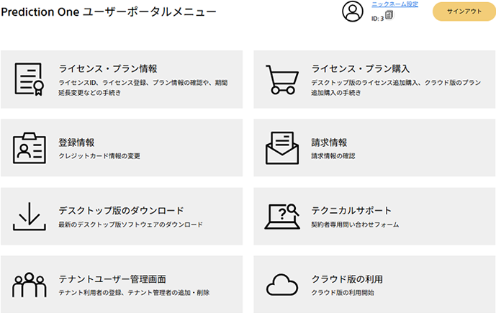This screenshot has height=313, width=496.
Task: Click the laptop question mark support icon
Action: tap(282, 217)
